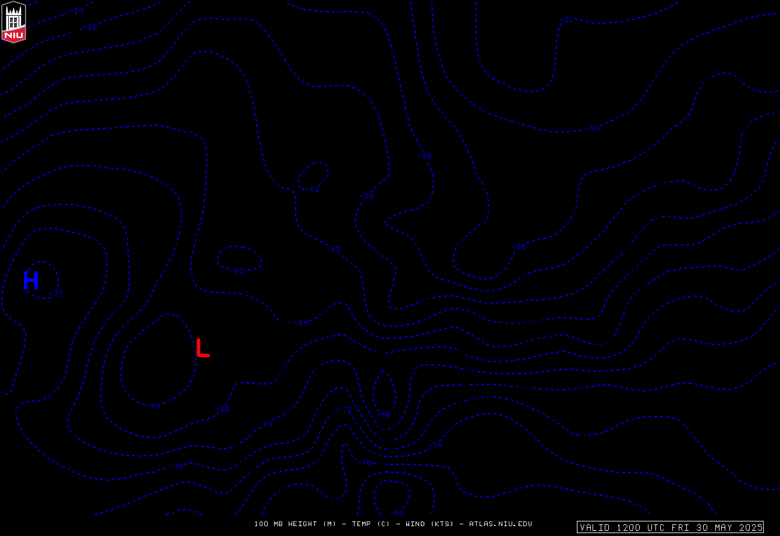Click the -76 isotherm label

pos(364,462)
